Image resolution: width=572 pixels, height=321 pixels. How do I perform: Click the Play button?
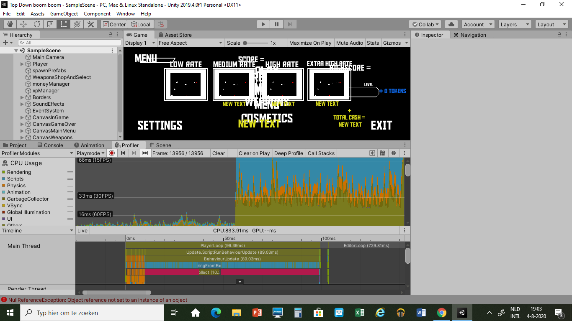pyautogui.click(x=263, y=24)
